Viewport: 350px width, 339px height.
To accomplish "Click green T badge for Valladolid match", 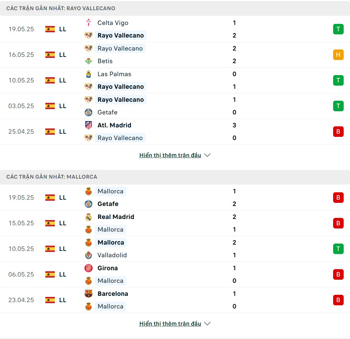I will click(x=338, y=249).
